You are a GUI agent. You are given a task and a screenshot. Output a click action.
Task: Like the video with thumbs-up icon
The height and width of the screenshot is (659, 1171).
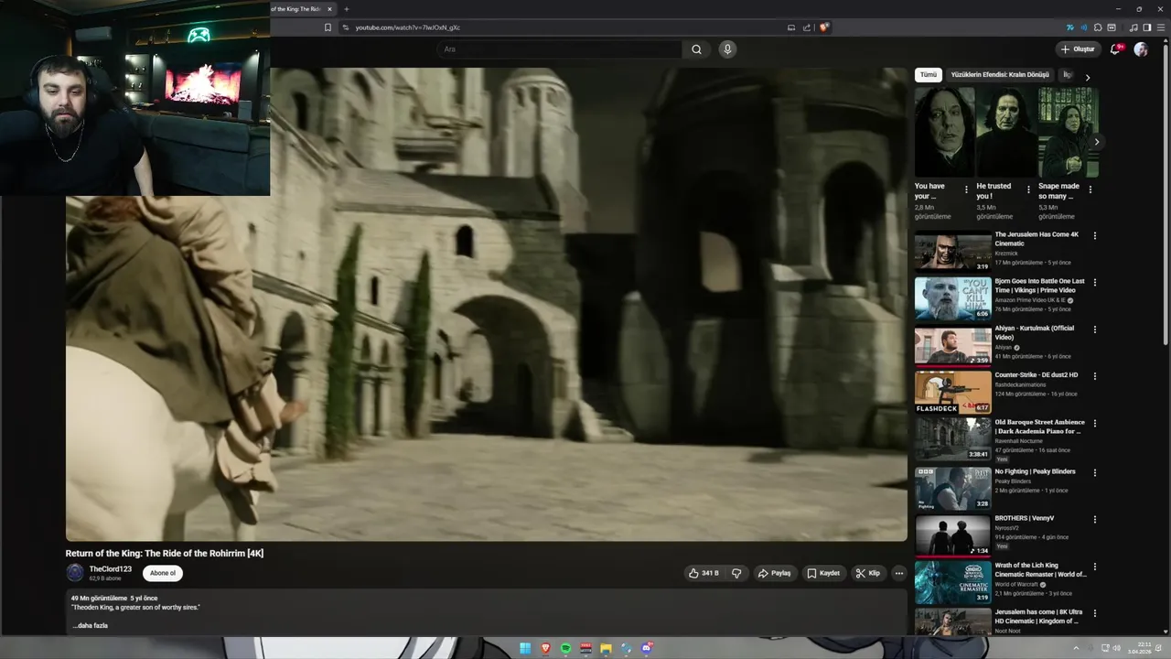coord(703,573)
